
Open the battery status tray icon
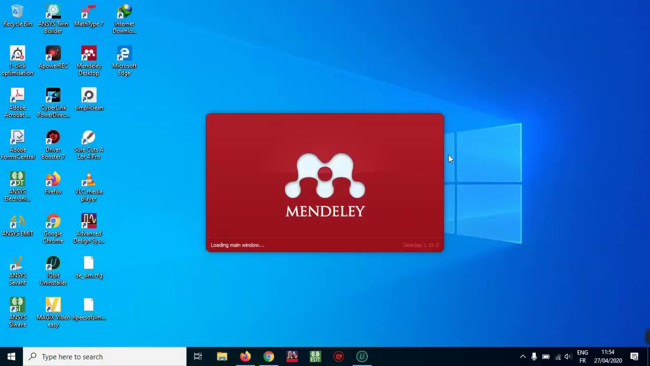click(x=546, y=356)
